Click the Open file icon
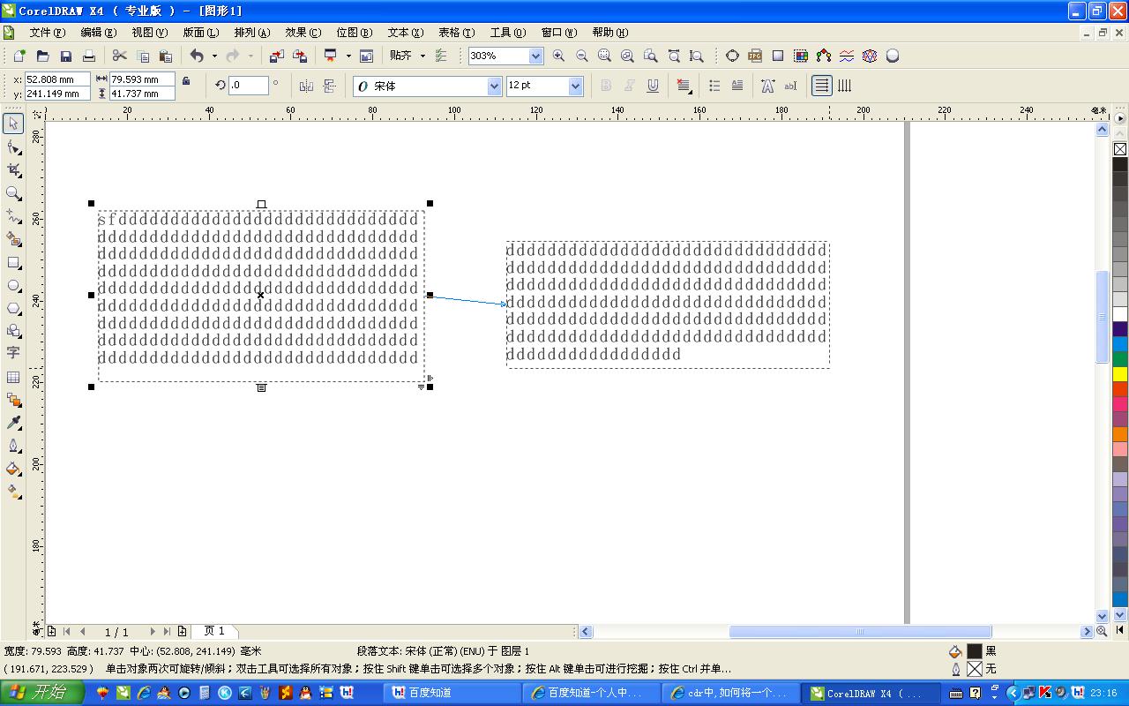The height and width of the screenshot is (706, 1129). coord(42,56)
